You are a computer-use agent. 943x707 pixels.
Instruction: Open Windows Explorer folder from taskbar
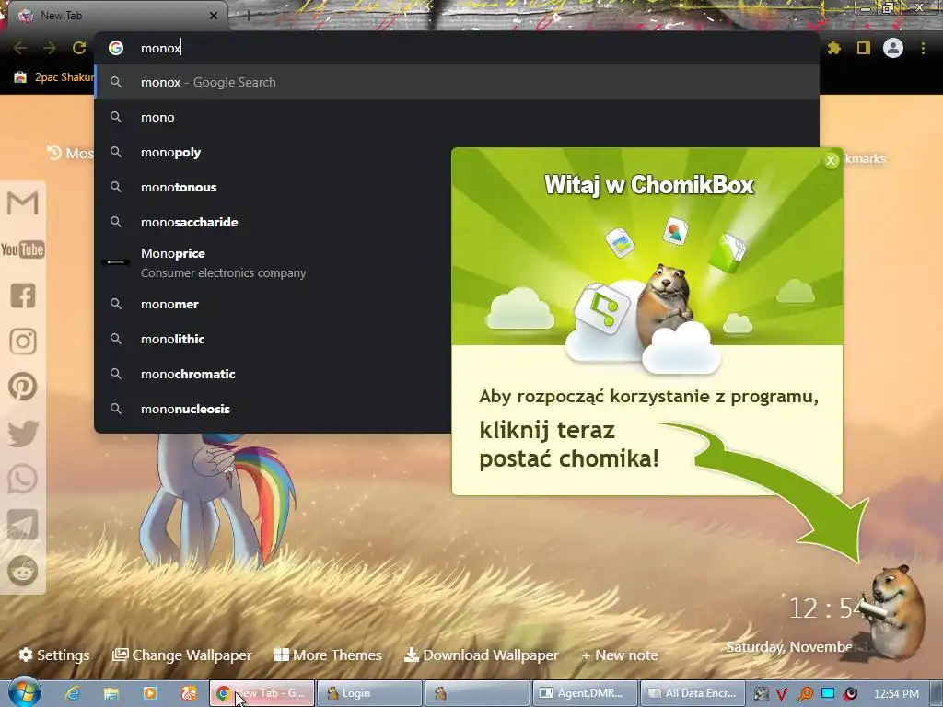[111, 693]
